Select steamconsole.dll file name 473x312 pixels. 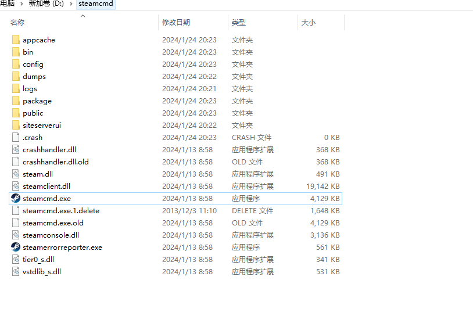[x=51, y=235]
